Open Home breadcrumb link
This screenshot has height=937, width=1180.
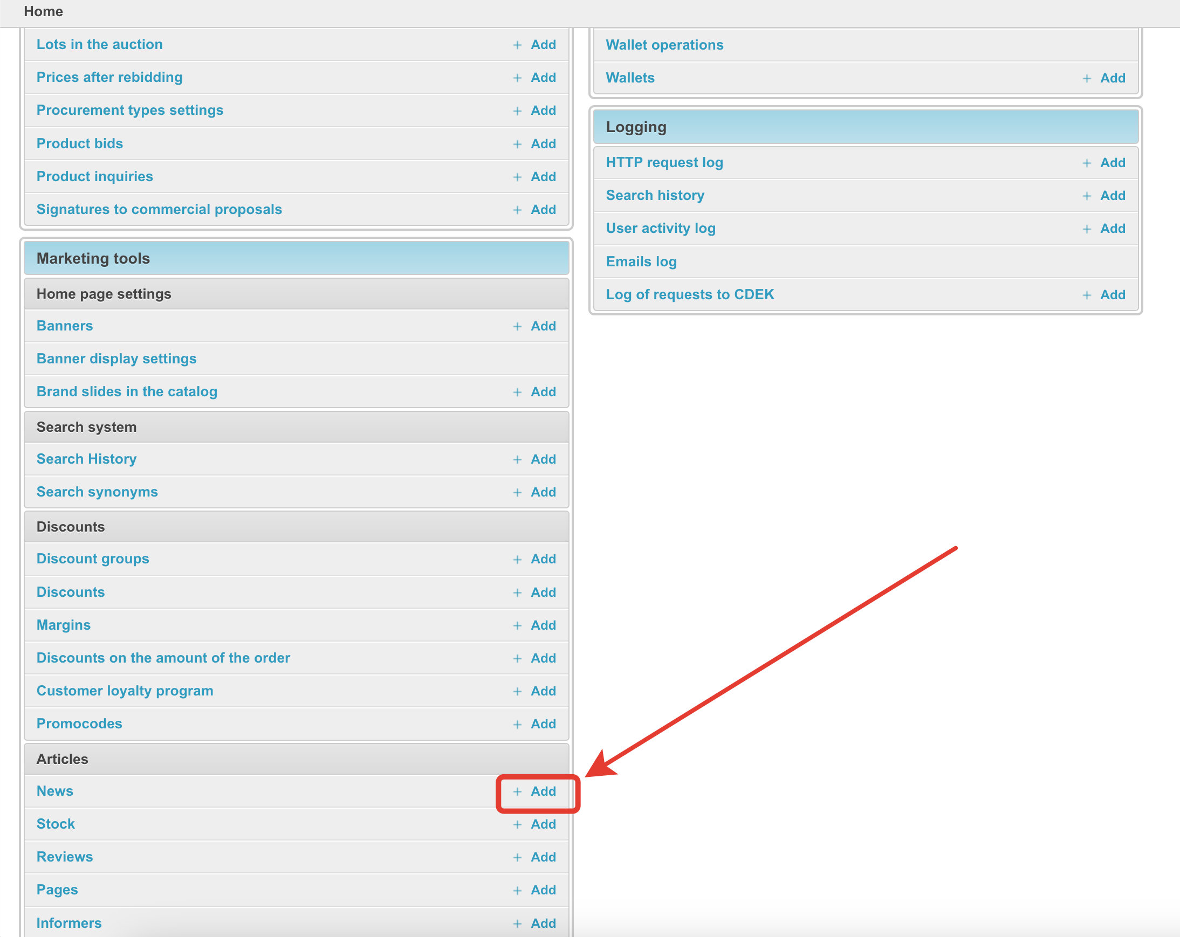pos(43,11)
